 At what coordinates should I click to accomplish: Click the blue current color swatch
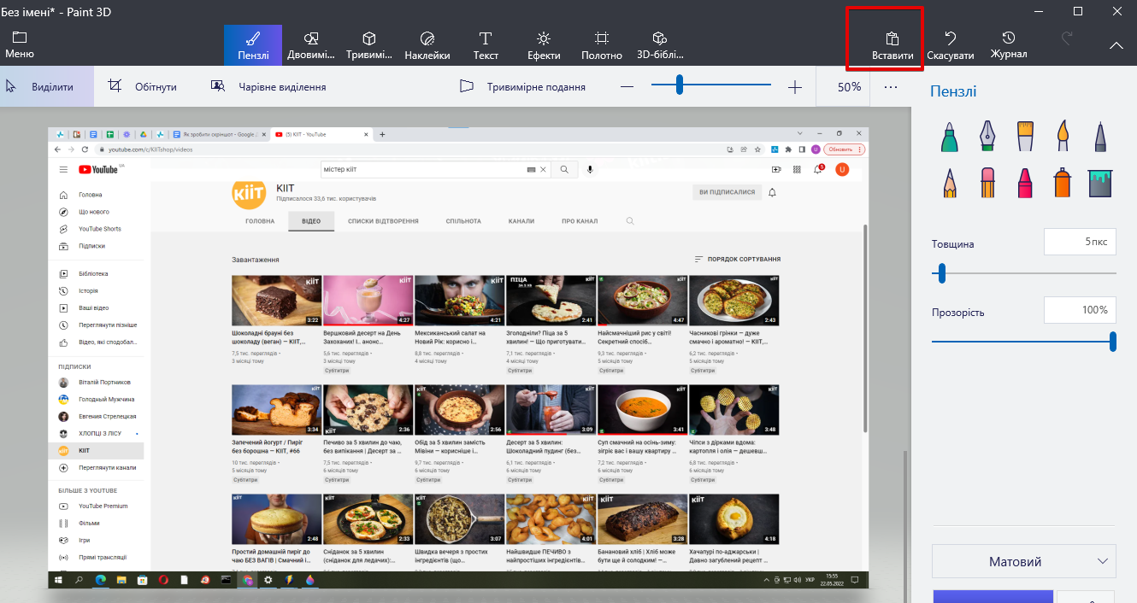point(992,596)
